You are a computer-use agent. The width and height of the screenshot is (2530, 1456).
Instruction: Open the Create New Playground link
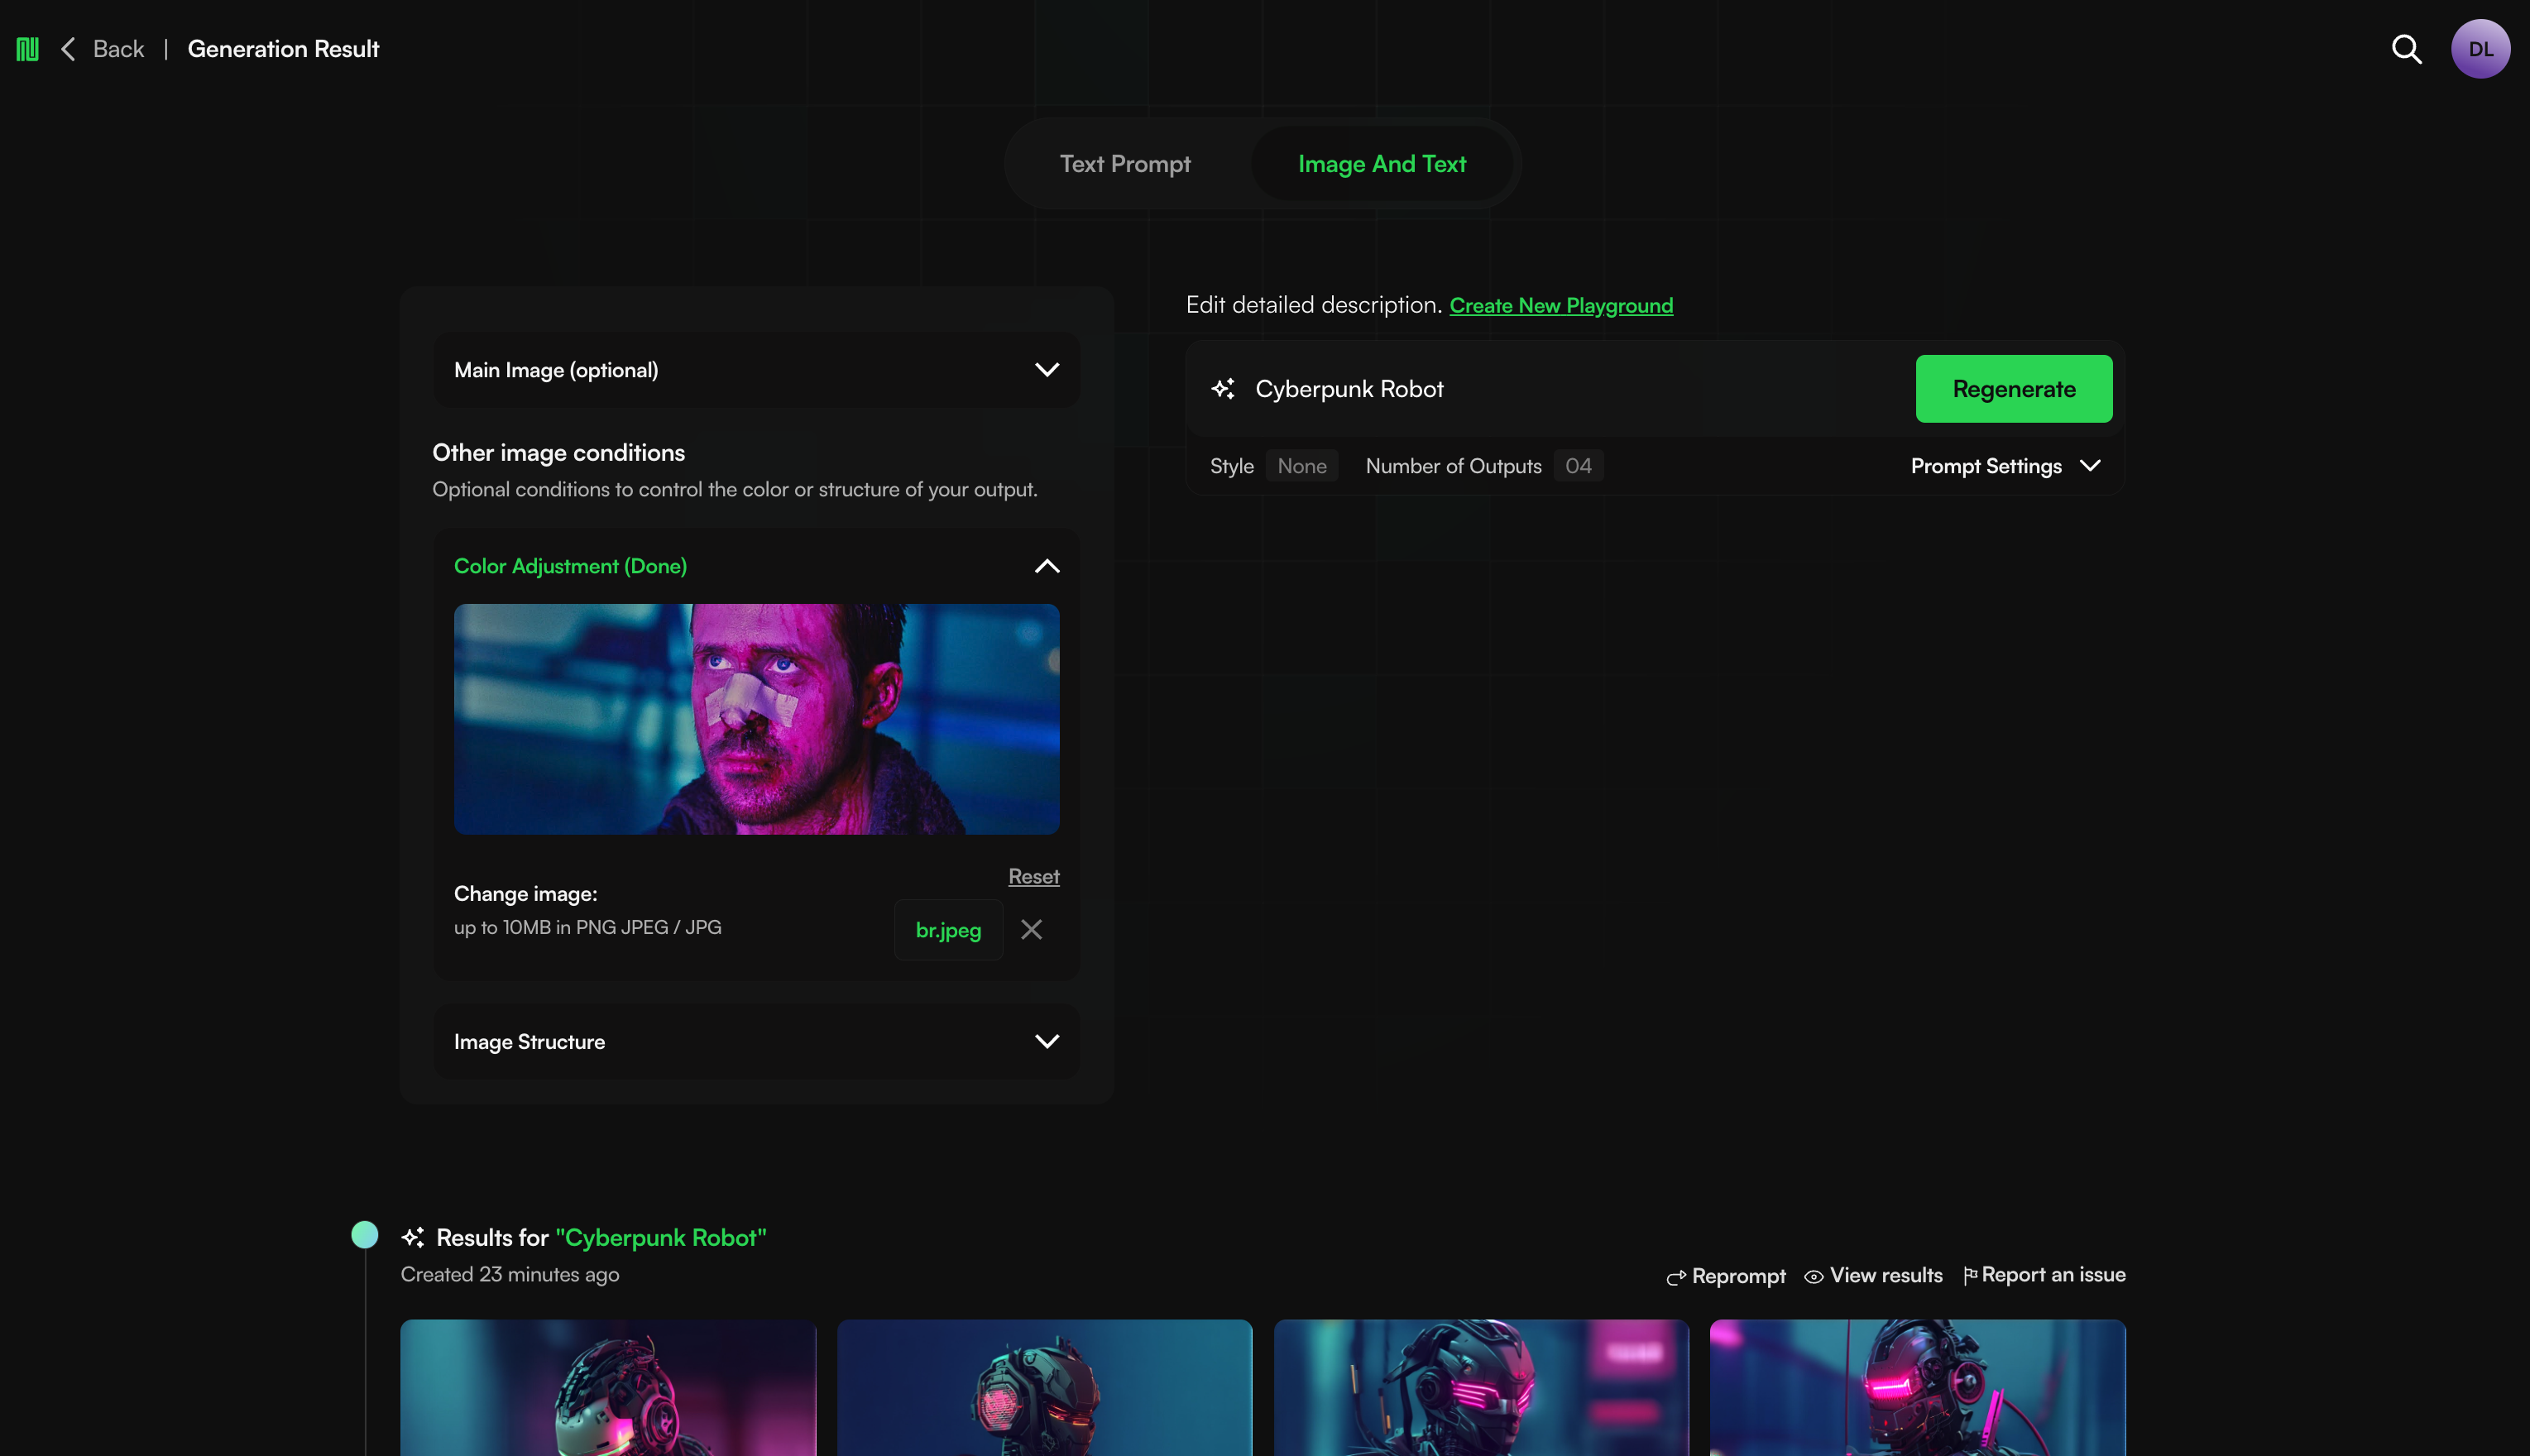[x=1560, y=306]
